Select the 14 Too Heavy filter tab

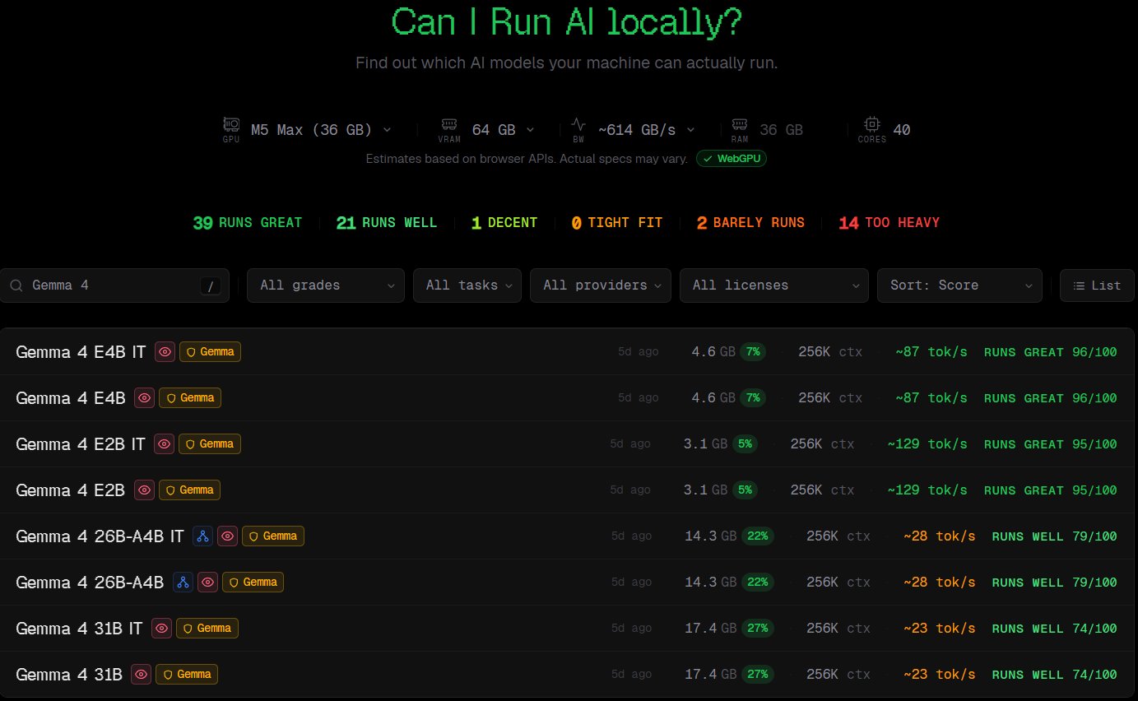pyautogui.click(x=889, y=223)
